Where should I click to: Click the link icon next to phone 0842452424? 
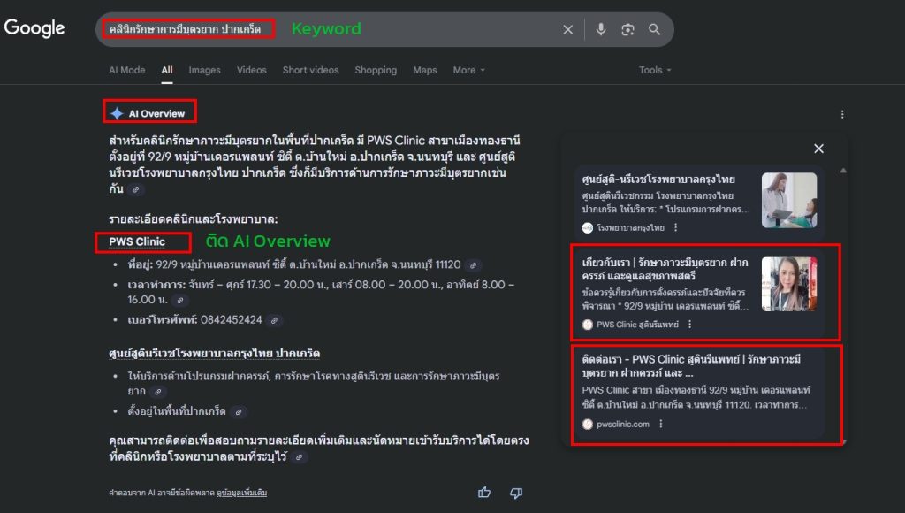pos(275,320)
